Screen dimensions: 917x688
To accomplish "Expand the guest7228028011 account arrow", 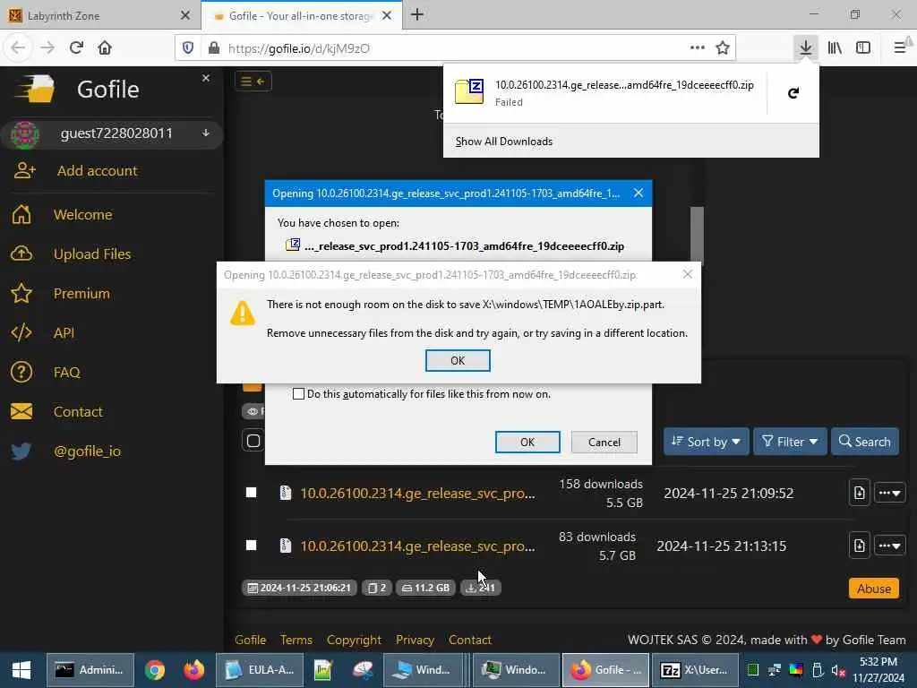I will click(206, 133).
